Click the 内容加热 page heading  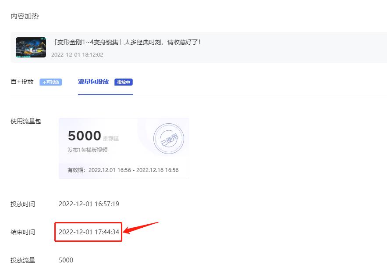(x=25, y=16)
